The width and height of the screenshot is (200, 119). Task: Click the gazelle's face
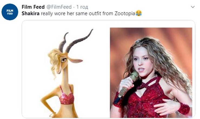tap(66, 60)
